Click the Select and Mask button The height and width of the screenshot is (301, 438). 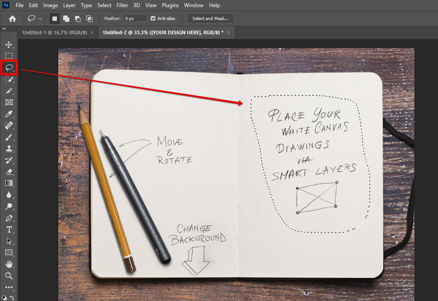[x=210, y=18]
